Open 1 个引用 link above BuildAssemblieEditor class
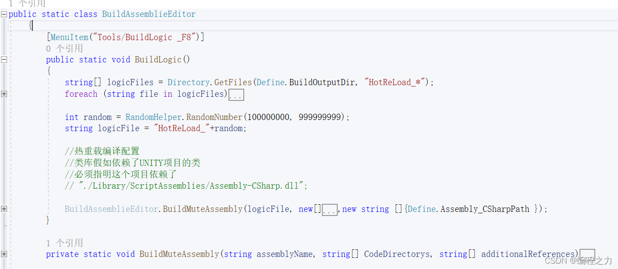 point(27,4)
